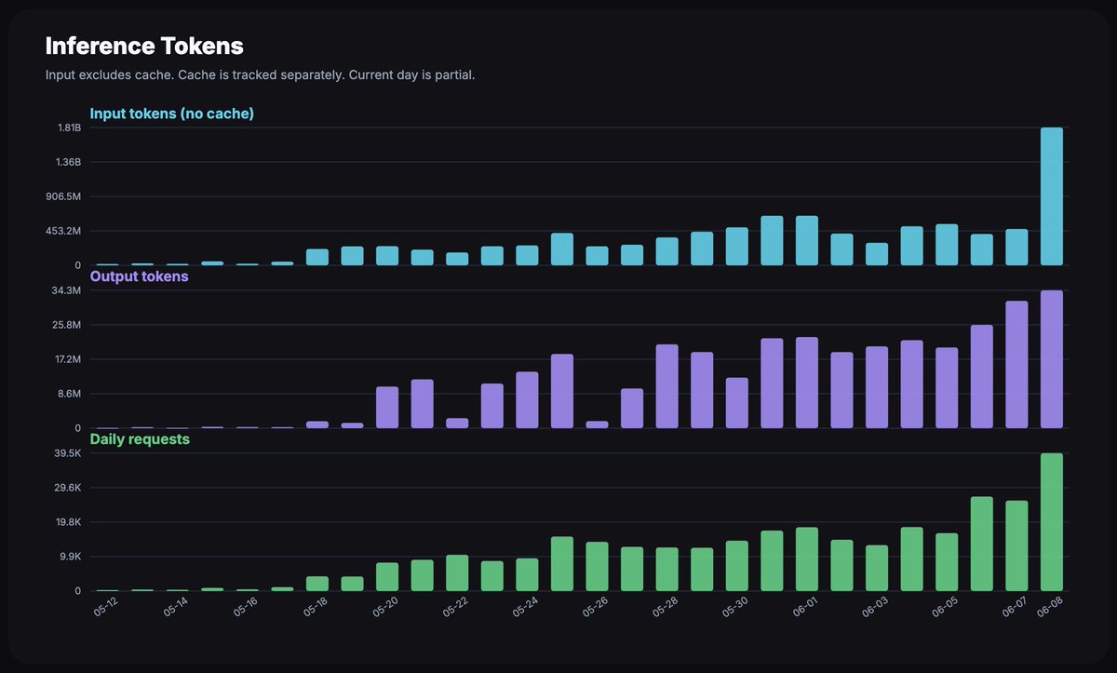The image size is (1117, 673).
Task: Select the 05-20 bar in Output tokens chart
Action: coord(387,408)
